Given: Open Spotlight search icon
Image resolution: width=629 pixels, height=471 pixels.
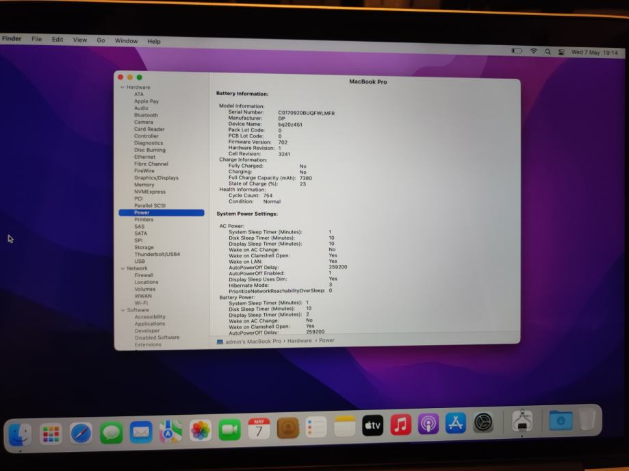Looking at the screenshot, I should click(548, 51).
